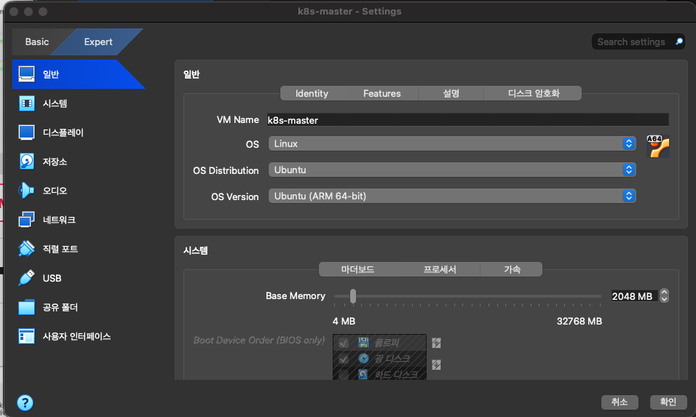Open the 시스템 settings category icon
The width and height of the screenshot is (696, 417).
pos(27,103)
